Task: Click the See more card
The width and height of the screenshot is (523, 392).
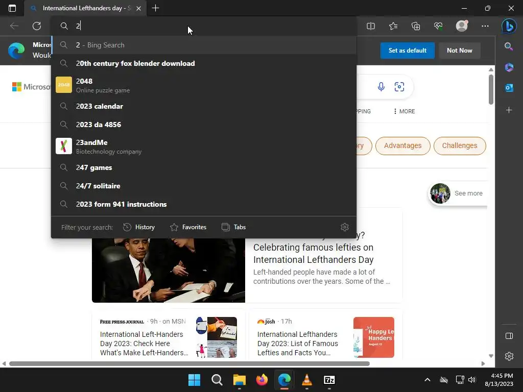Action: pyautogui.click(x=457, y=193)
